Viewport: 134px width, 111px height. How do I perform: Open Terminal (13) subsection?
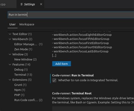(23, 75)
